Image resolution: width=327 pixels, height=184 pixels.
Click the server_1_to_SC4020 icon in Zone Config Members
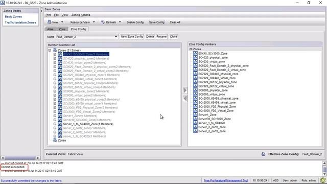click(x=195, y=123)
